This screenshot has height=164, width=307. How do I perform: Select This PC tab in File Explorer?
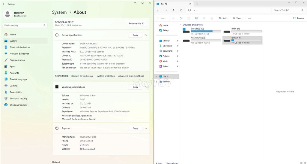(x=174, y=4)
